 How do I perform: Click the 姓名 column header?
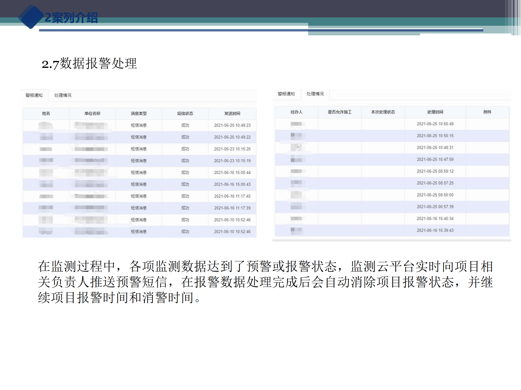click(46, 114)
